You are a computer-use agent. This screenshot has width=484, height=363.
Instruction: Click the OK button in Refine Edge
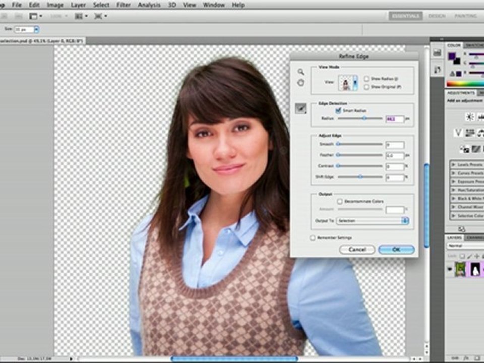point(396,250)
